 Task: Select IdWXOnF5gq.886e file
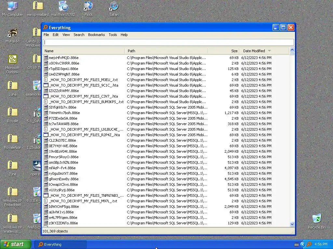coord(64,207)
